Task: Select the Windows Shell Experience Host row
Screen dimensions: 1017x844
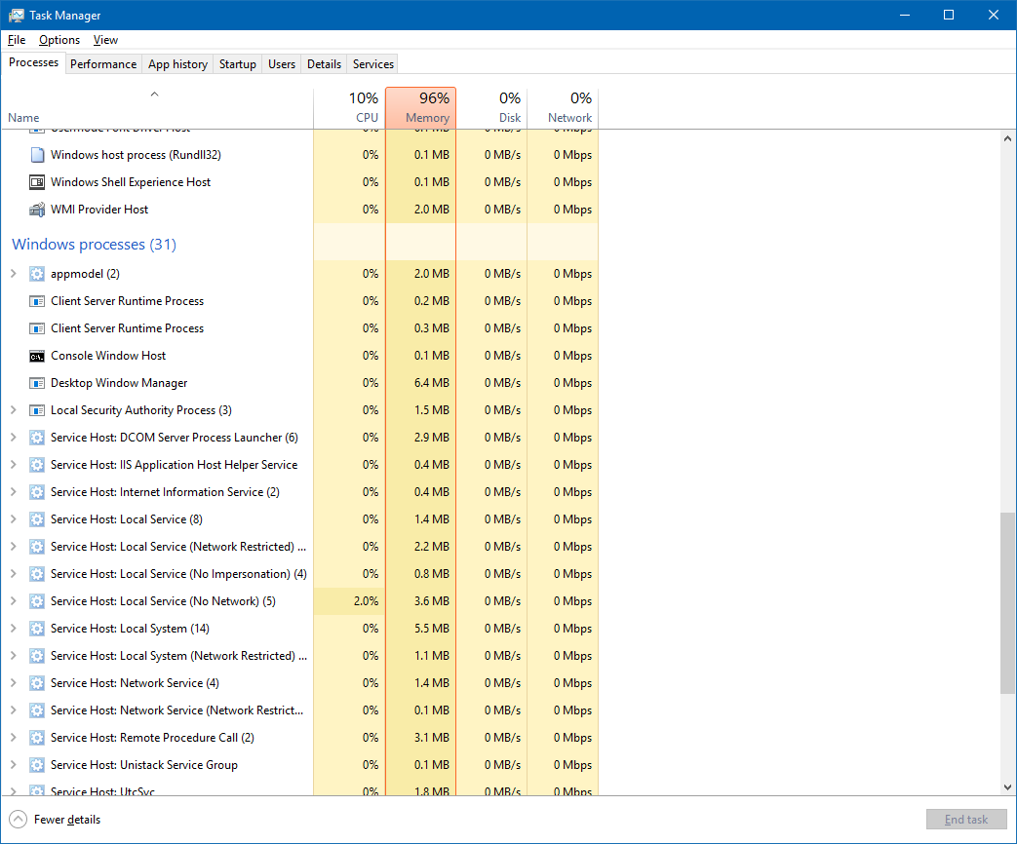Action: click(299, 182)
